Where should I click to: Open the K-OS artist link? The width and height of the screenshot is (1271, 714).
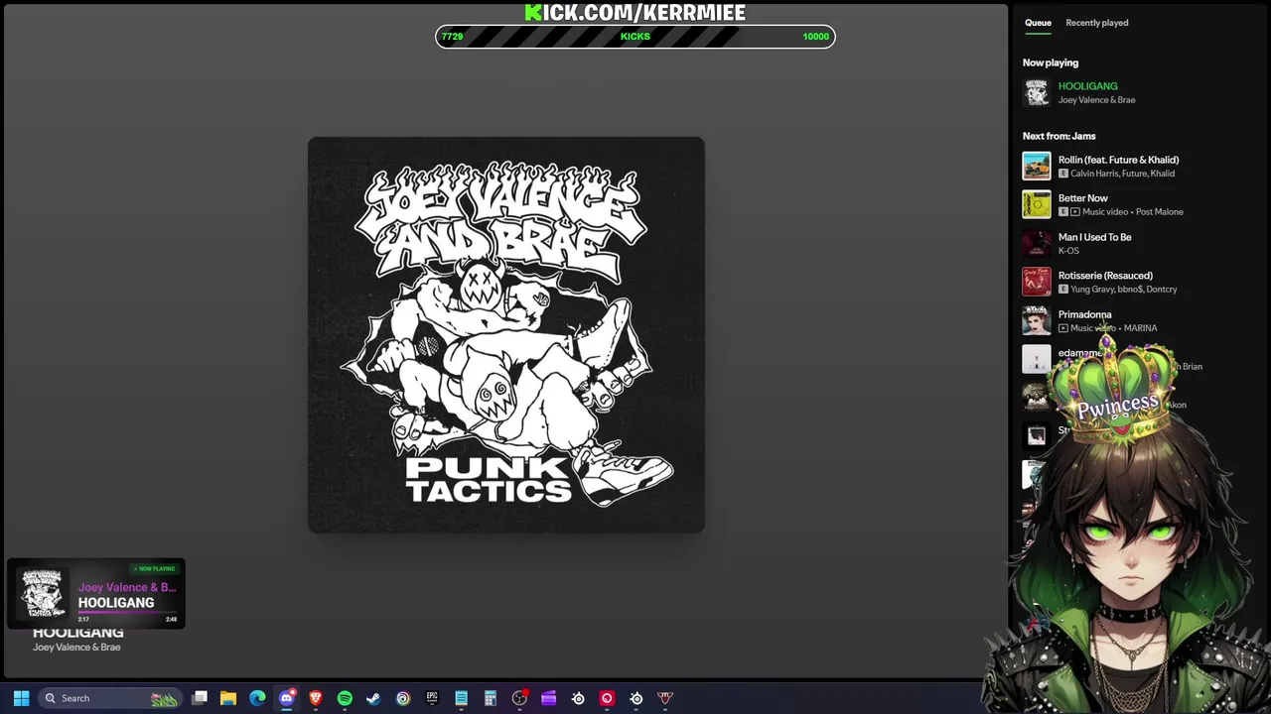tap(1068, 251)
